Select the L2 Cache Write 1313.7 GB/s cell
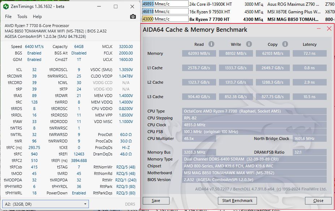This screenshot has width=335, height=211. pyautogui.click(x=236, y=82)
